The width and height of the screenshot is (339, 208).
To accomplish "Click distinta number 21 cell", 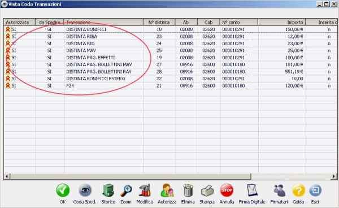I will (x=159, y=85).
